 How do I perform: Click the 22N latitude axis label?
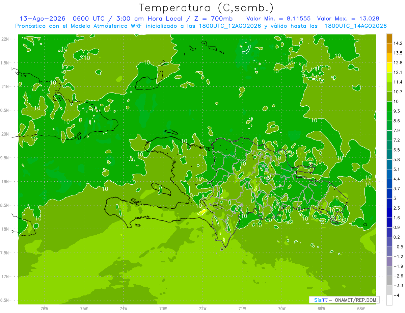coord(5,39)
